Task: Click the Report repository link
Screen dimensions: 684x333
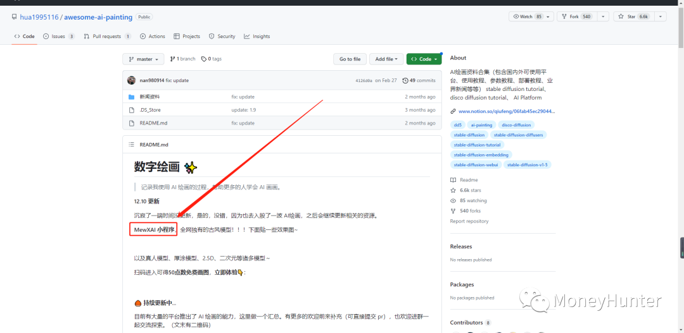Action: [469, 222]
